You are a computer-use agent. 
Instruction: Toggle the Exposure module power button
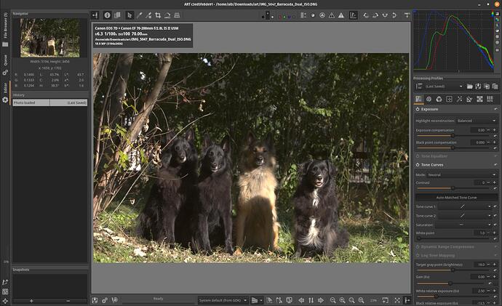[x=416, y=109]
